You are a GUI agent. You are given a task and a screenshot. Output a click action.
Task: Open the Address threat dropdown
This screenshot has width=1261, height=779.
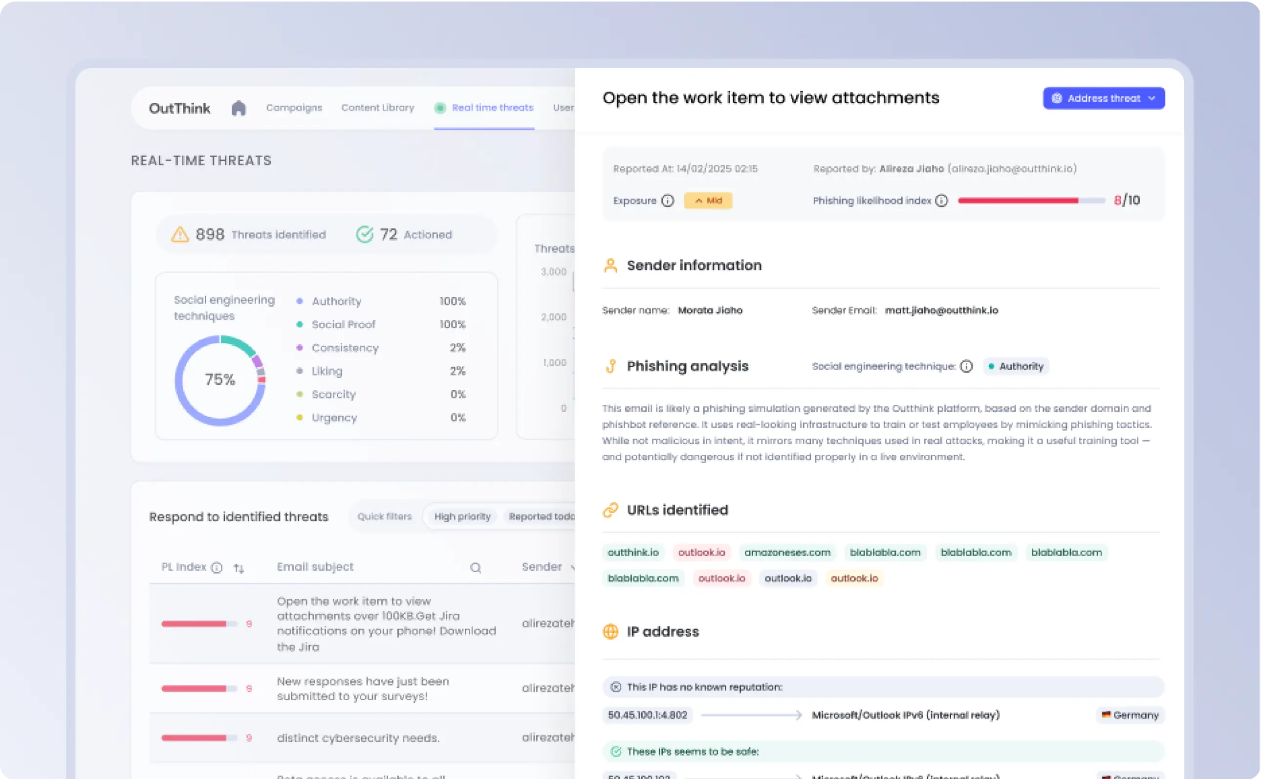(x=1104, y=98)
